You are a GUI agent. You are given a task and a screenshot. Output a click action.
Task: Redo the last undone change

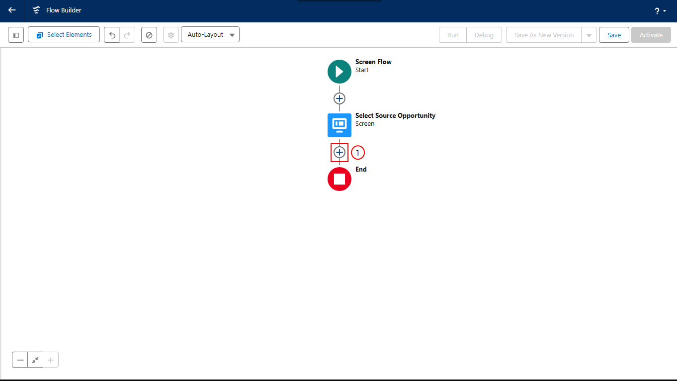[x=127, y=35]
